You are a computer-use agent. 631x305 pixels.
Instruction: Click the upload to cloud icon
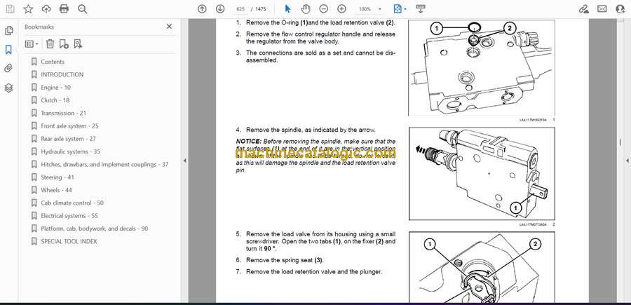coord(46,9)
